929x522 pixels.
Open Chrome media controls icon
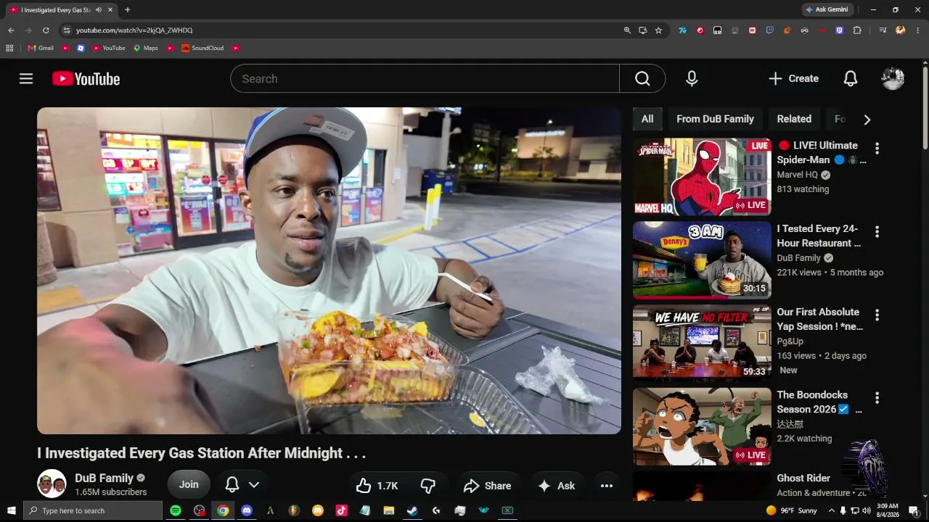(x=883, y=30)
